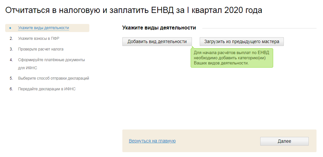Click the page title about ЕНВД 2020
Viewport: 323px width, 157px height.
134,10
